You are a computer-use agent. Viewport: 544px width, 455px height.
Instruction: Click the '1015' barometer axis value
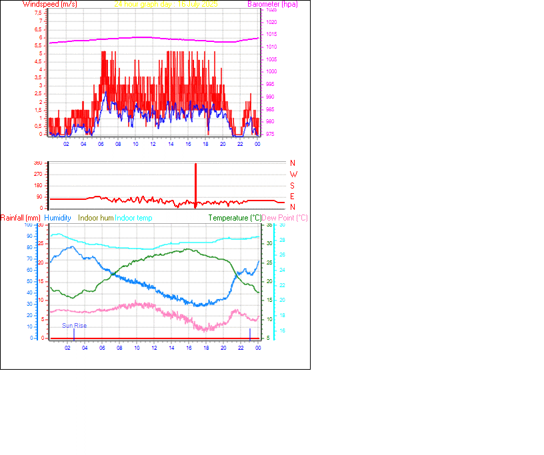coord(271,35)
